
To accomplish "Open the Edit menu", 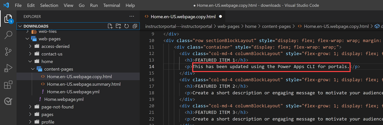I will [x=31, y=5].
